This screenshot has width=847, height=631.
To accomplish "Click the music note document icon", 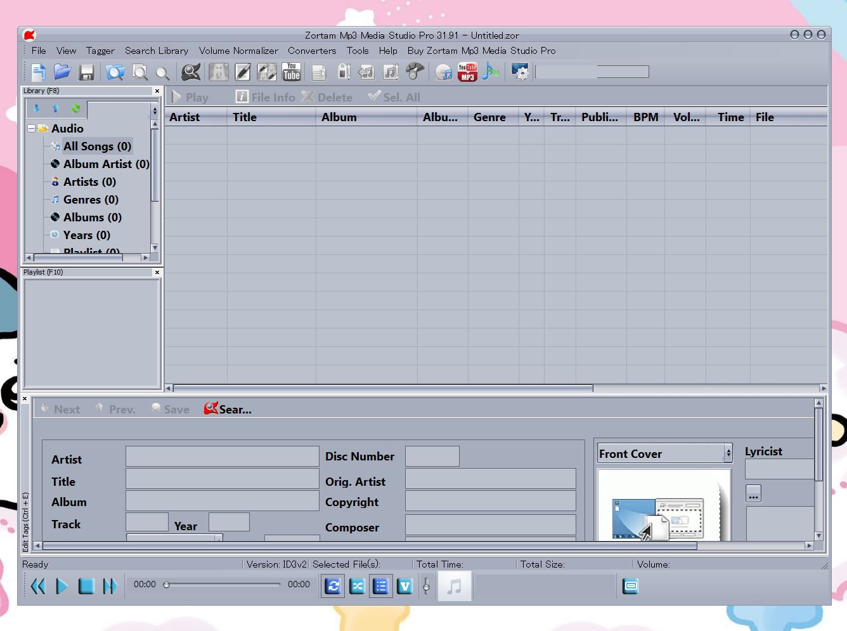I will pos(391,72).
